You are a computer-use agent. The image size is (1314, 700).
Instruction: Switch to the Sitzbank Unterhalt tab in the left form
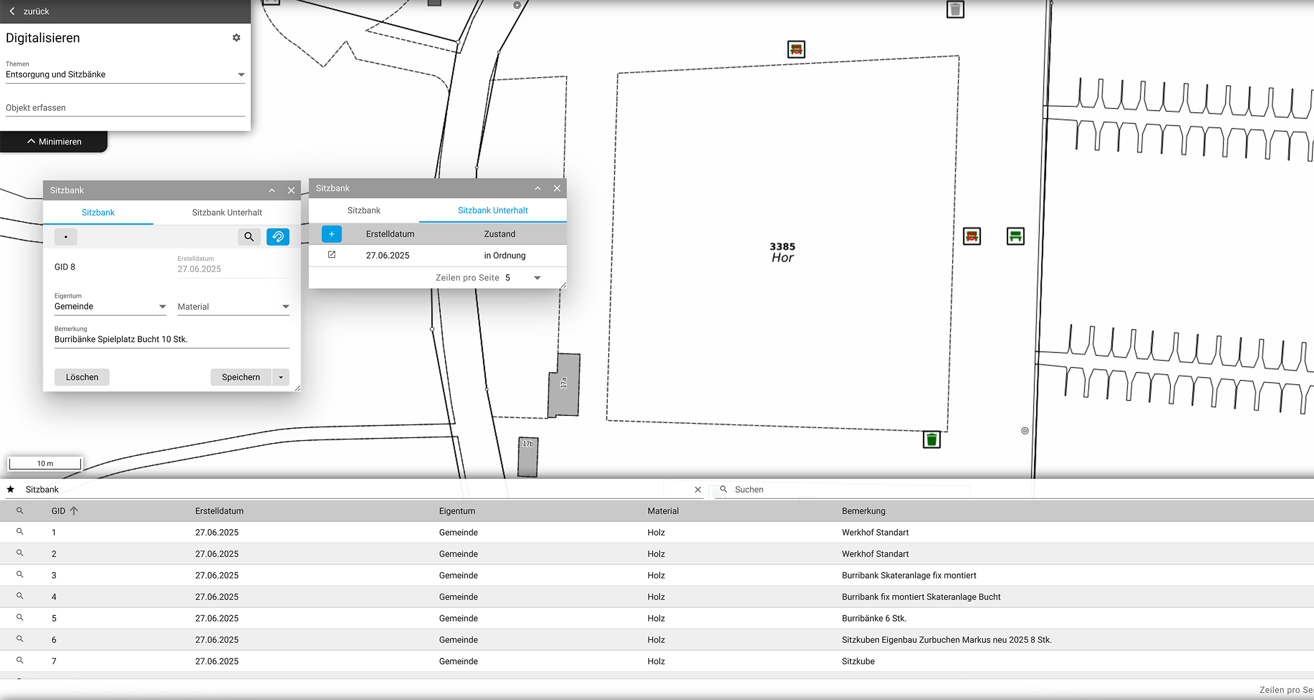coord(227,213)
